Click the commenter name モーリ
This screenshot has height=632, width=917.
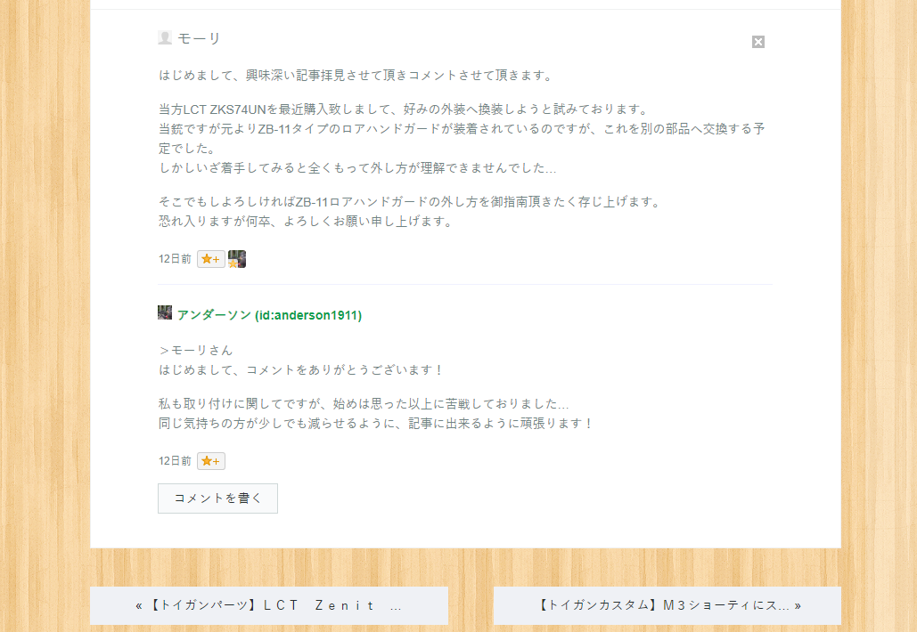point(199,38)
